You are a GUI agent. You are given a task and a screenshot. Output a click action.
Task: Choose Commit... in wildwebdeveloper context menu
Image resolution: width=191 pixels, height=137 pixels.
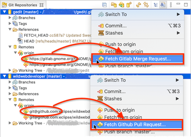coord(137,92)
